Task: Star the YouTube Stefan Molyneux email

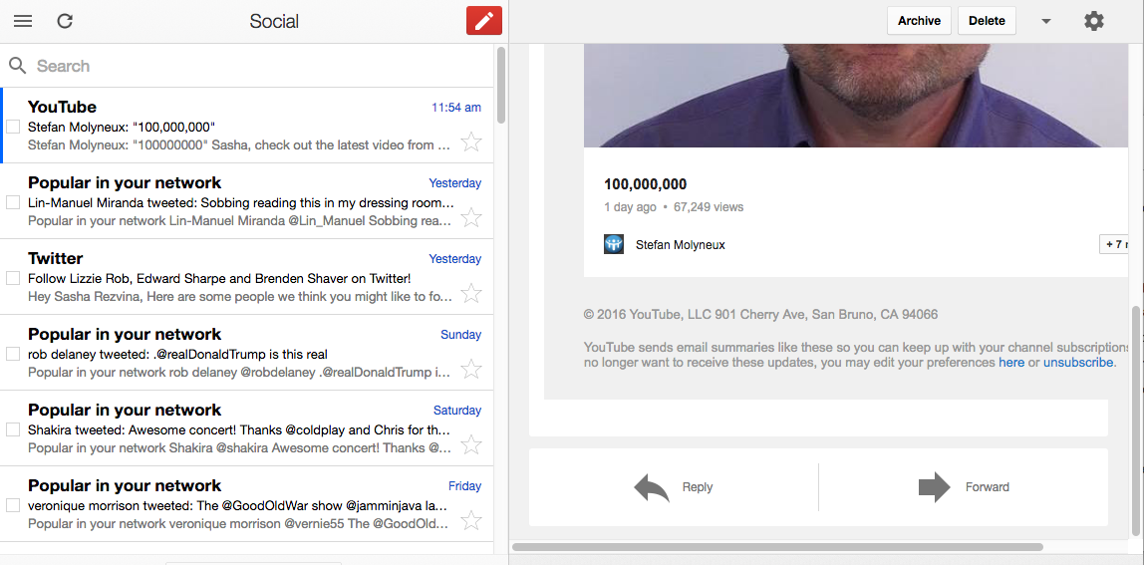Action: [471, 141]
